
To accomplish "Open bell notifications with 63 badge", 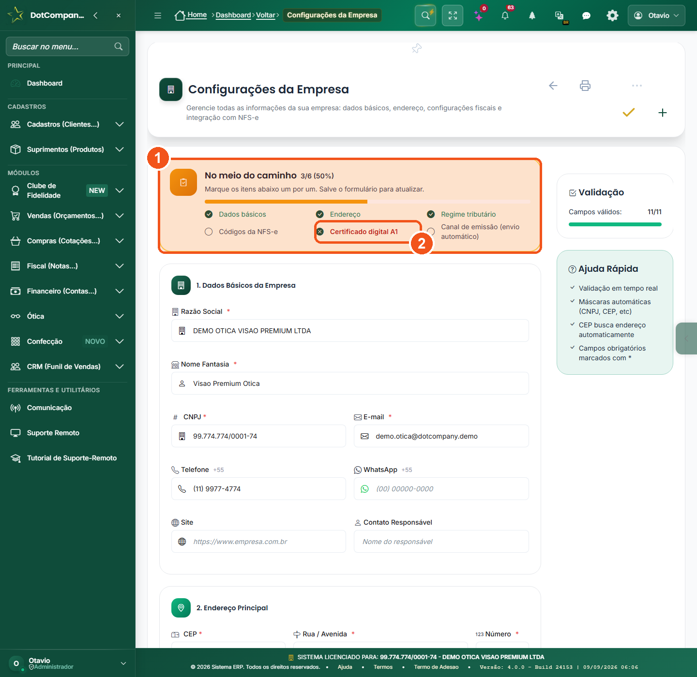I will (505, 15).
